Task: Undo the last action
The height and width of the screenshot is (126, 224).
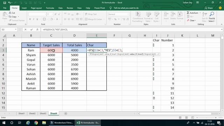Action: (9, 2)
